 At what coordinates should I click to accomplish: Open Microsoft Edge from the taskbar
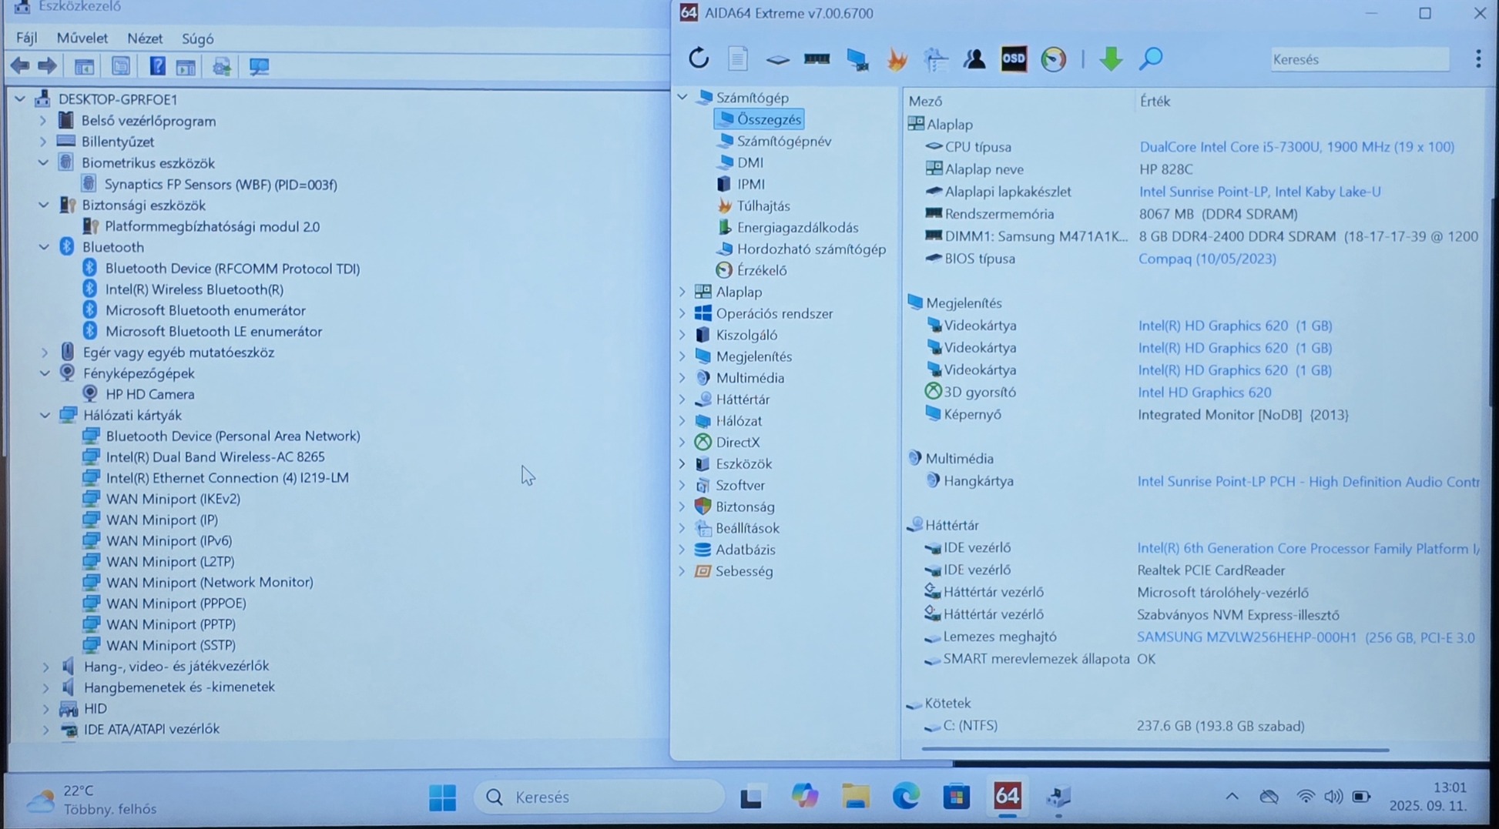pyautogui.click(x=906, y=797)
